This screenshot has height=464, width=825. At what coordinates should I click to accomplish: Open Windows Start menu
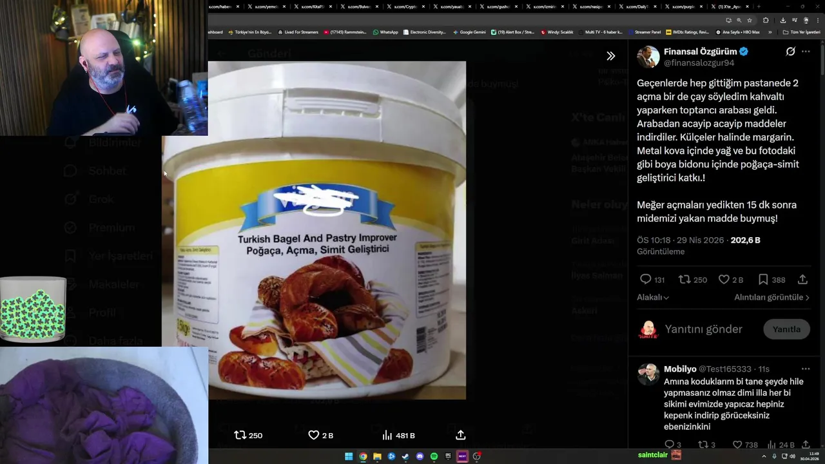pos(349,456)
